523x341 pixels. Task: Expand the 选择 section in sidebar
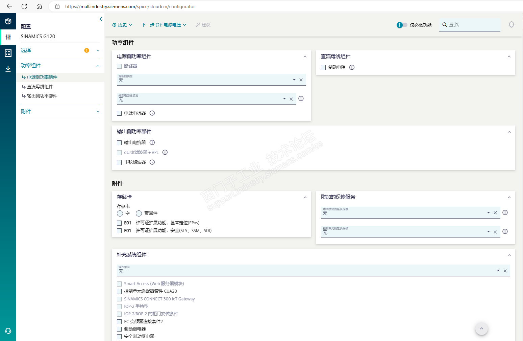point(98,50)
